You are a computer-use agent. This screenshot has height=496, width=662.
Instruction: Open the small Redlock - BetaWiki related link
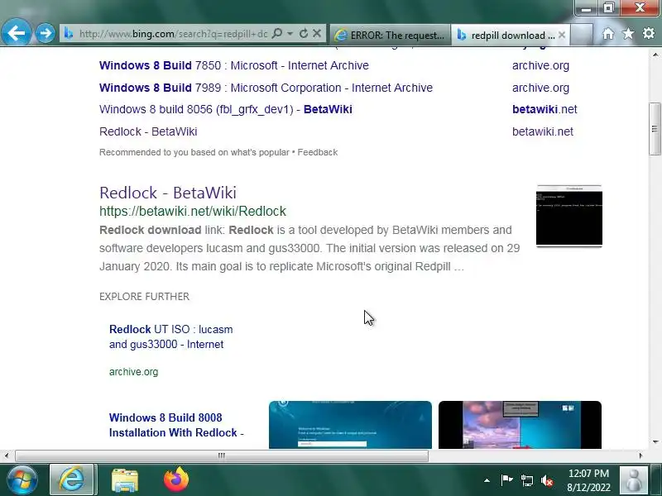coord(148,131)
